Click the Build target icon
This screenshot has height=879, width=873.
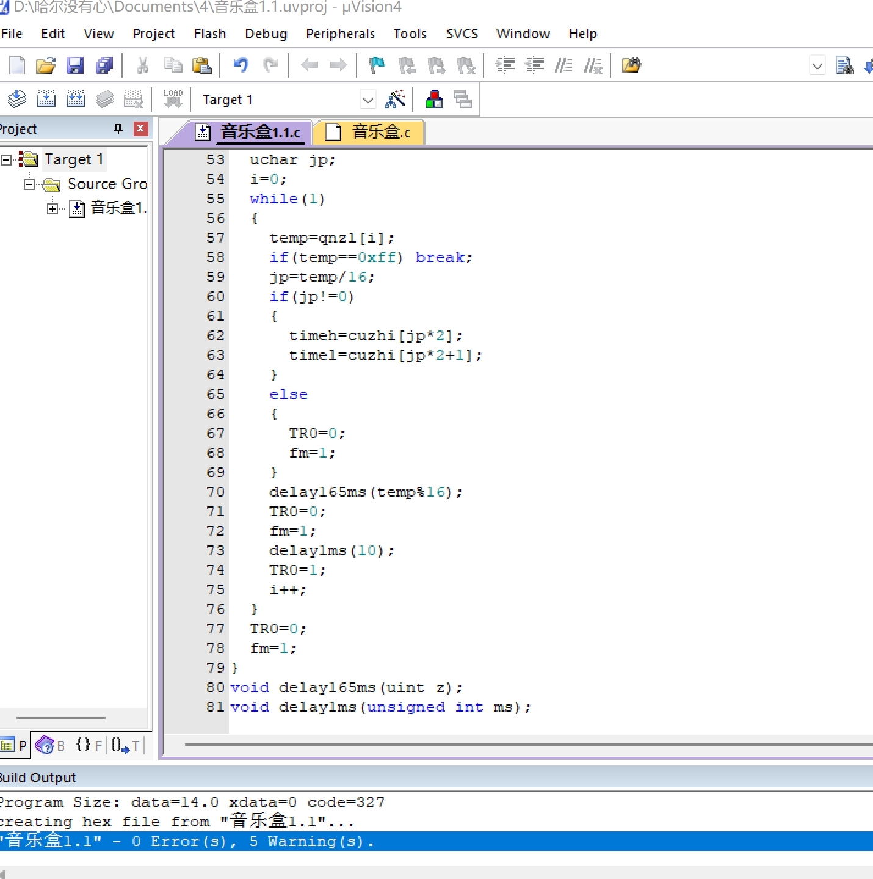coord(46,99)
